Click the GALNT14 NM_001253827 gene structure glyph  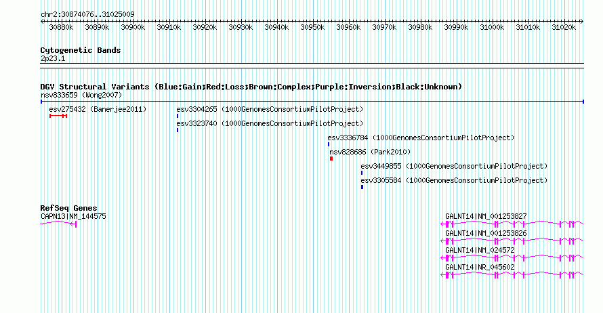[x=512, y=224]
